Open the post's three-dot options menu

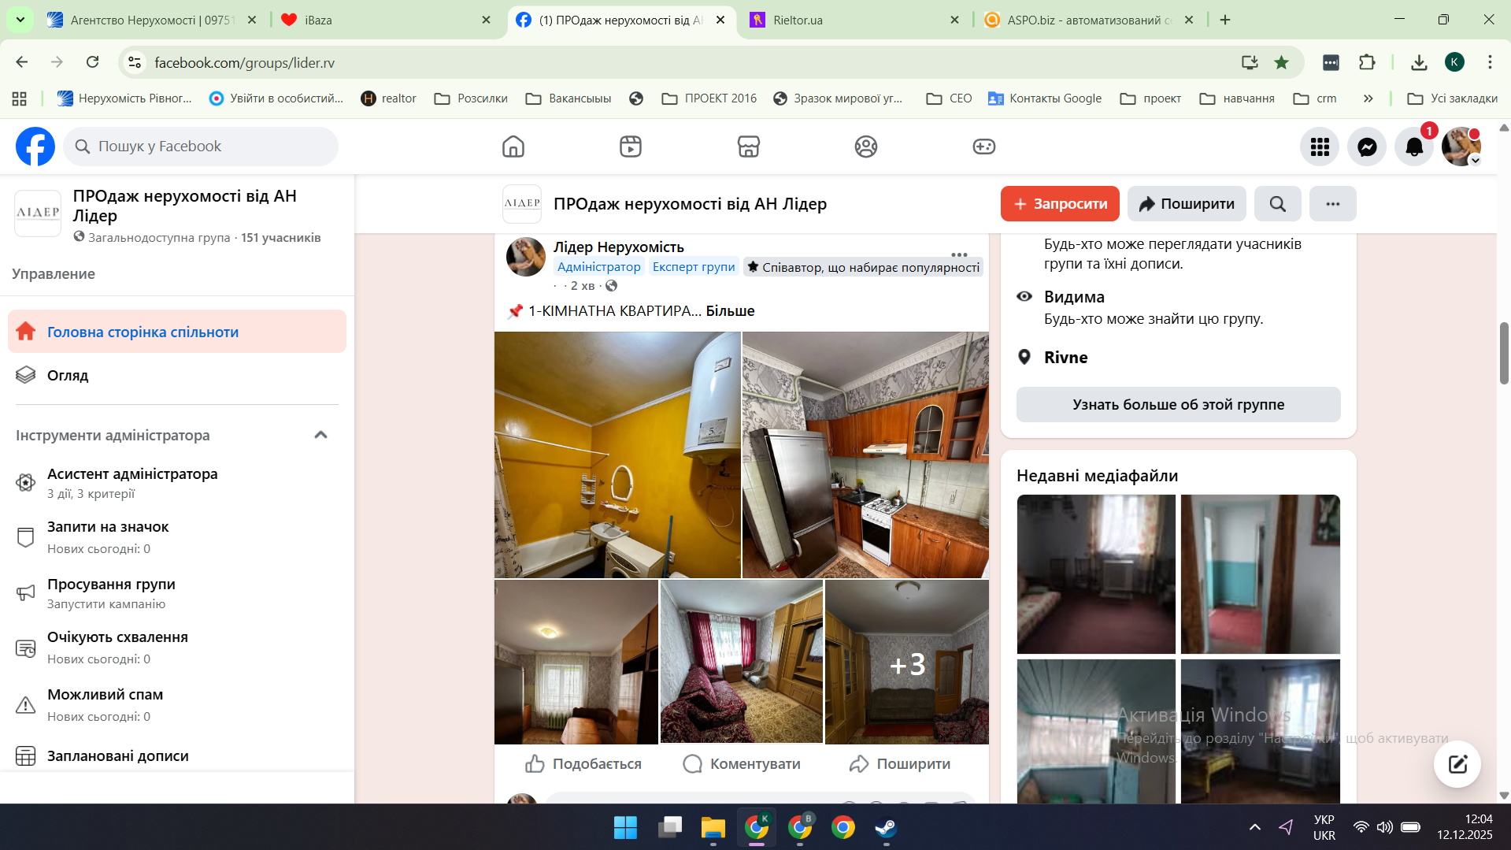pos(958,254)
